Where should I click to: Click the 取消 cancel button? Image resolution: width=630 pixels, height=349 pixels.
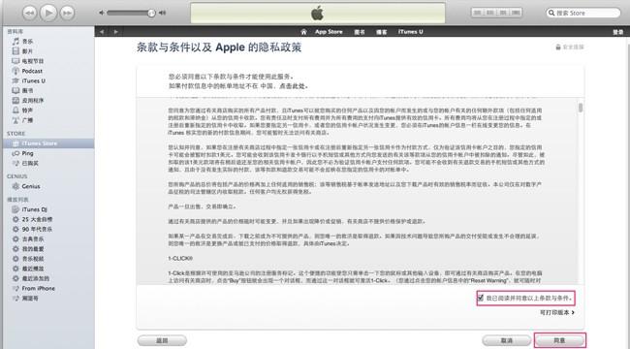507,340
